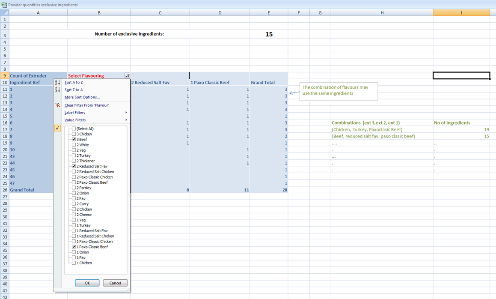Click the No of ingredients header cell
Viewport: 496px width, 299px height.
pos(461,123)
